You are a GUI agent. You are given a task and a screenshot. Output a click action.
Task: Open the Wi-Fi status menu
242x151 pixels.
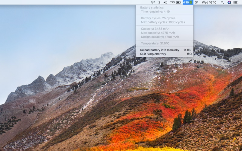point(153,2)
